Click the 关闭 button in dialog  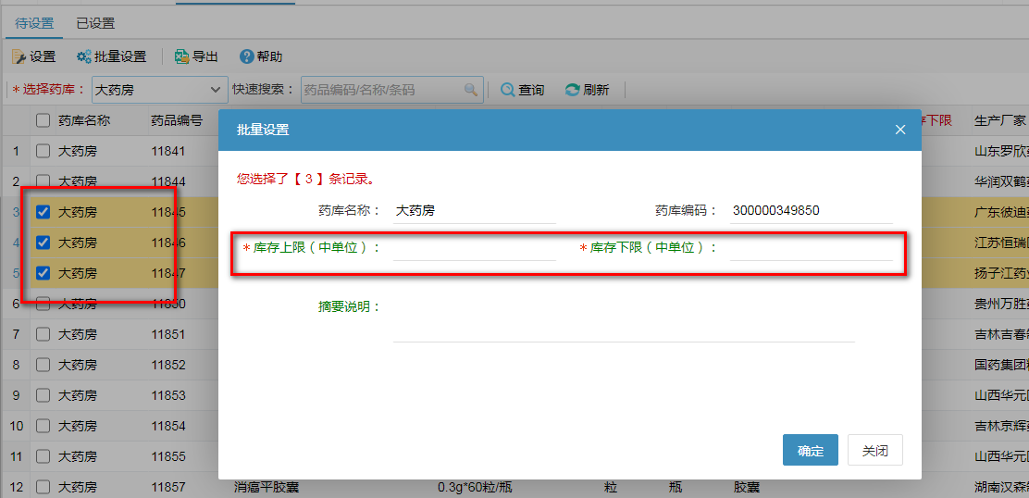(874, 451)
